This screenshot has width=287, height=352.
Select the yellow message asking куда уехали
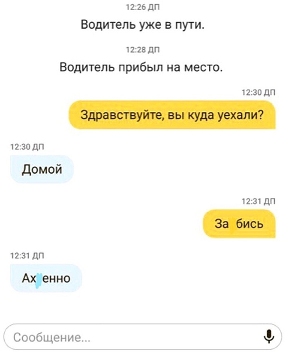(172, 115)
